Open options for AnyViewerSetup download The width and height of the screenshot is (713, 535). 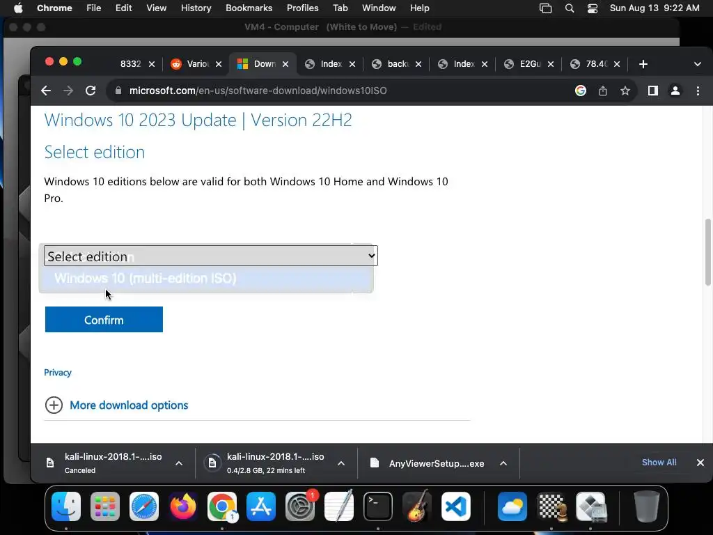coord(503,463)
